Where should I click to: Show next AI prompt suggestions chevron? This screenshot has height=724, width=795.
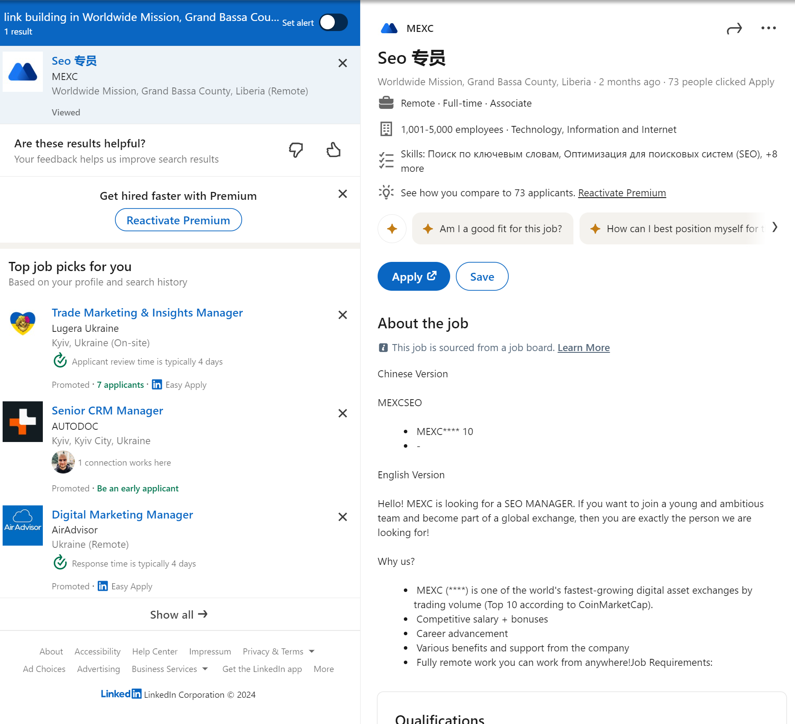coord(775,227)
